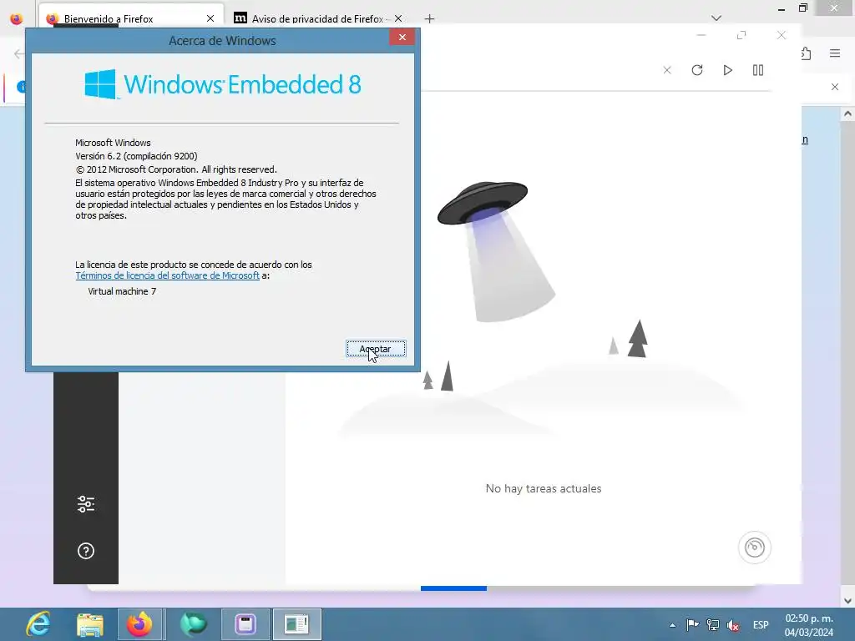The width and height of the screenshot is (855, 641).
Task: Dismiss the Firefox notification bar with X
Action: (x=835, y=87)
